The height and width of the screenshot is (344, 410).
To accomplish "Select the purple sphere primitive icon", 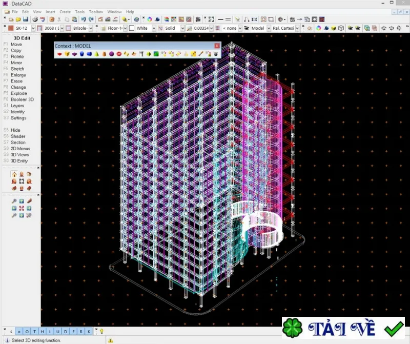I will (x=112, y=54).
